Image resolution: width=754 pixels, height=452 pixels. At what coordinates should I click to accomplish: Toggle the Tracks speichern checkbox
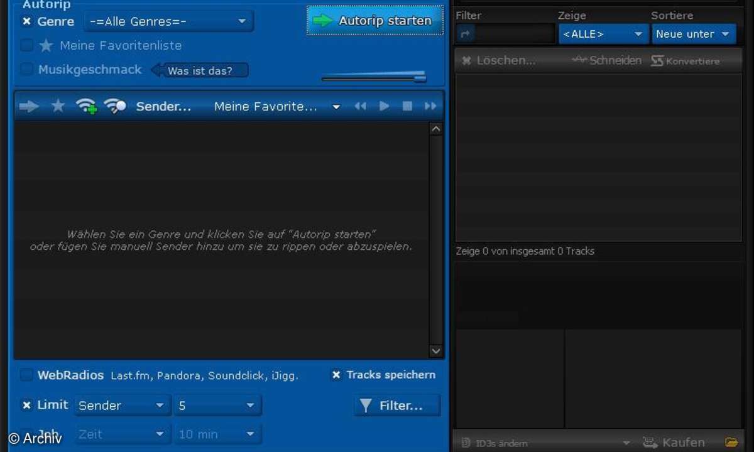(336, 375)
